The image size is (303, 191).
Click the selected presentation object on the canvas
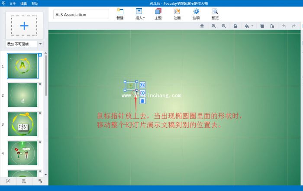(131, 86)
